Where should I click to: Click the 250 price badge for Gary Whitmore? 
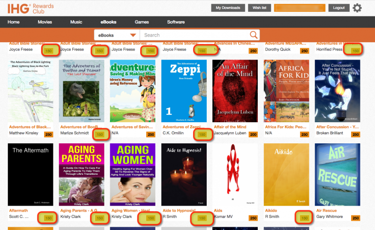[356, 218]
